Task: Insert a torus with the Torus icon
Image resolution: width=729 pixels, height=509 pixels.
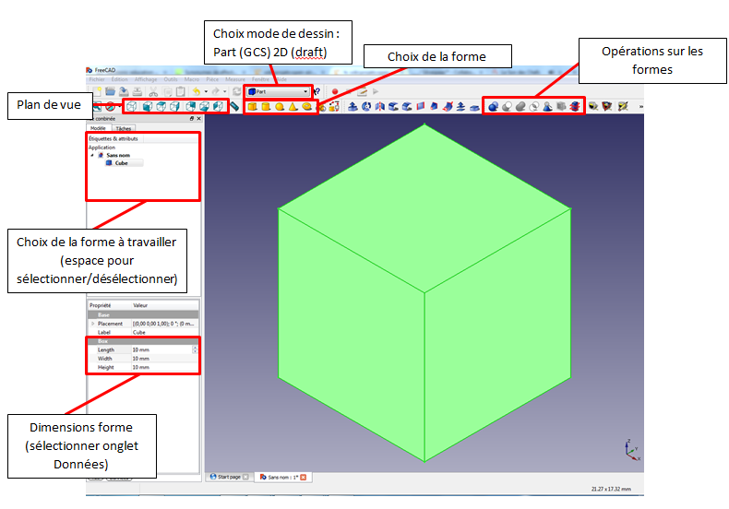Action: pyautogui.click(x=306, y=107)
